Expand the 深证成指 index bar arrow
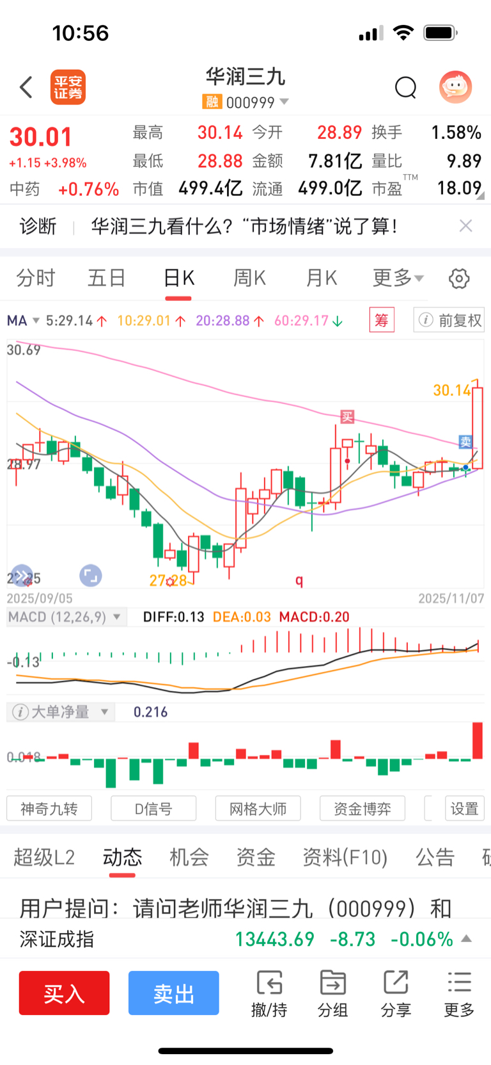 pyautogui.click(x=466, y=939)
